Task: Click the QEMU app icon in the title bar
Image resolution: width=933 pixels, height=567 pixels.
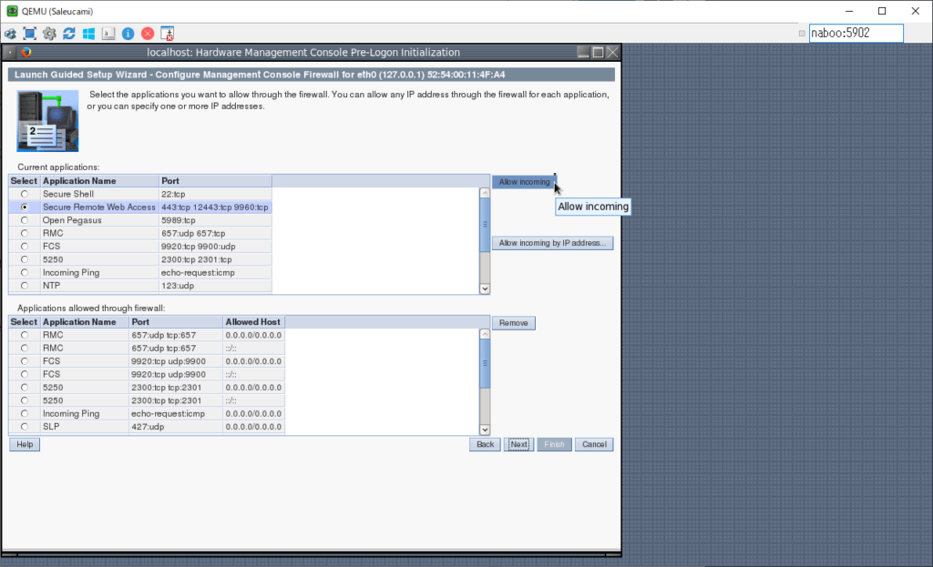Action: tap(12, 11)
